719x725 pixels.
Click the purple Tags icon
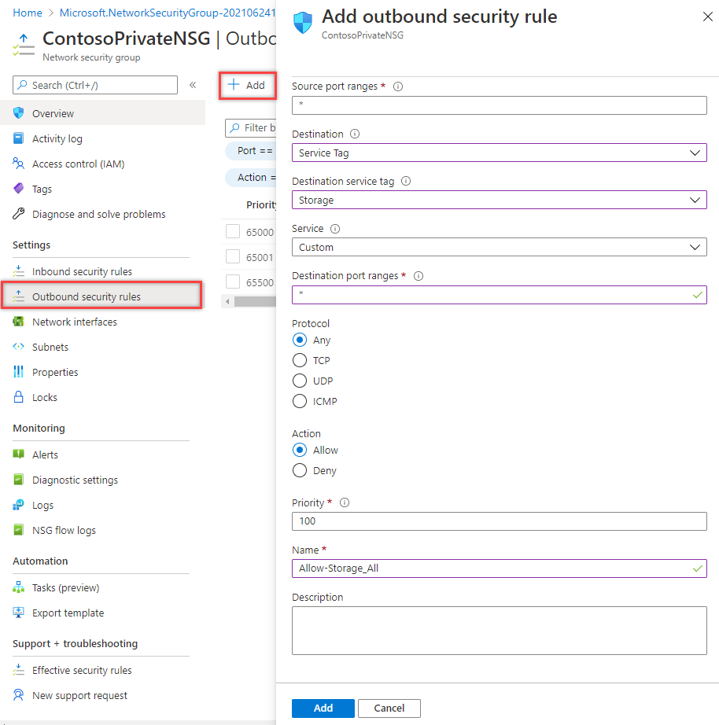point(19,188)
